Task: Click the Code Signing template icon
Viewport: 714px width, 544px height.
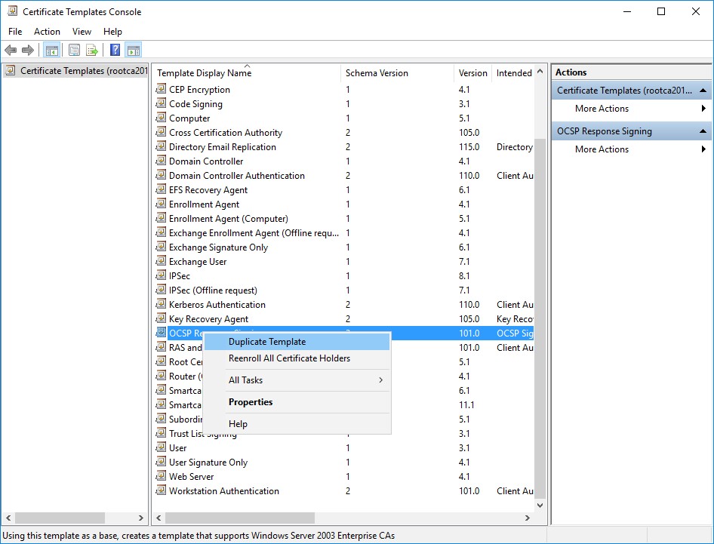Action: click(x=161, y=103)
